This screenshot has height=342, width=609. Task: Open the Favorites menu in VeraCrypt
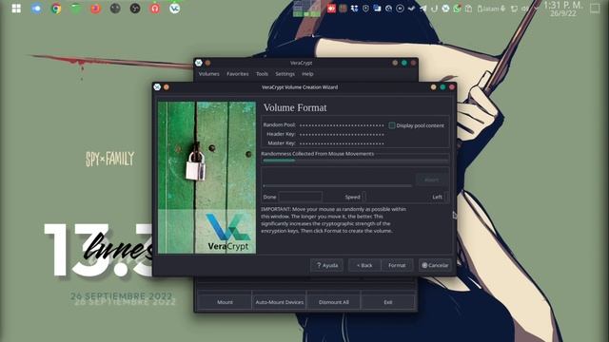(x=238, y=74)
